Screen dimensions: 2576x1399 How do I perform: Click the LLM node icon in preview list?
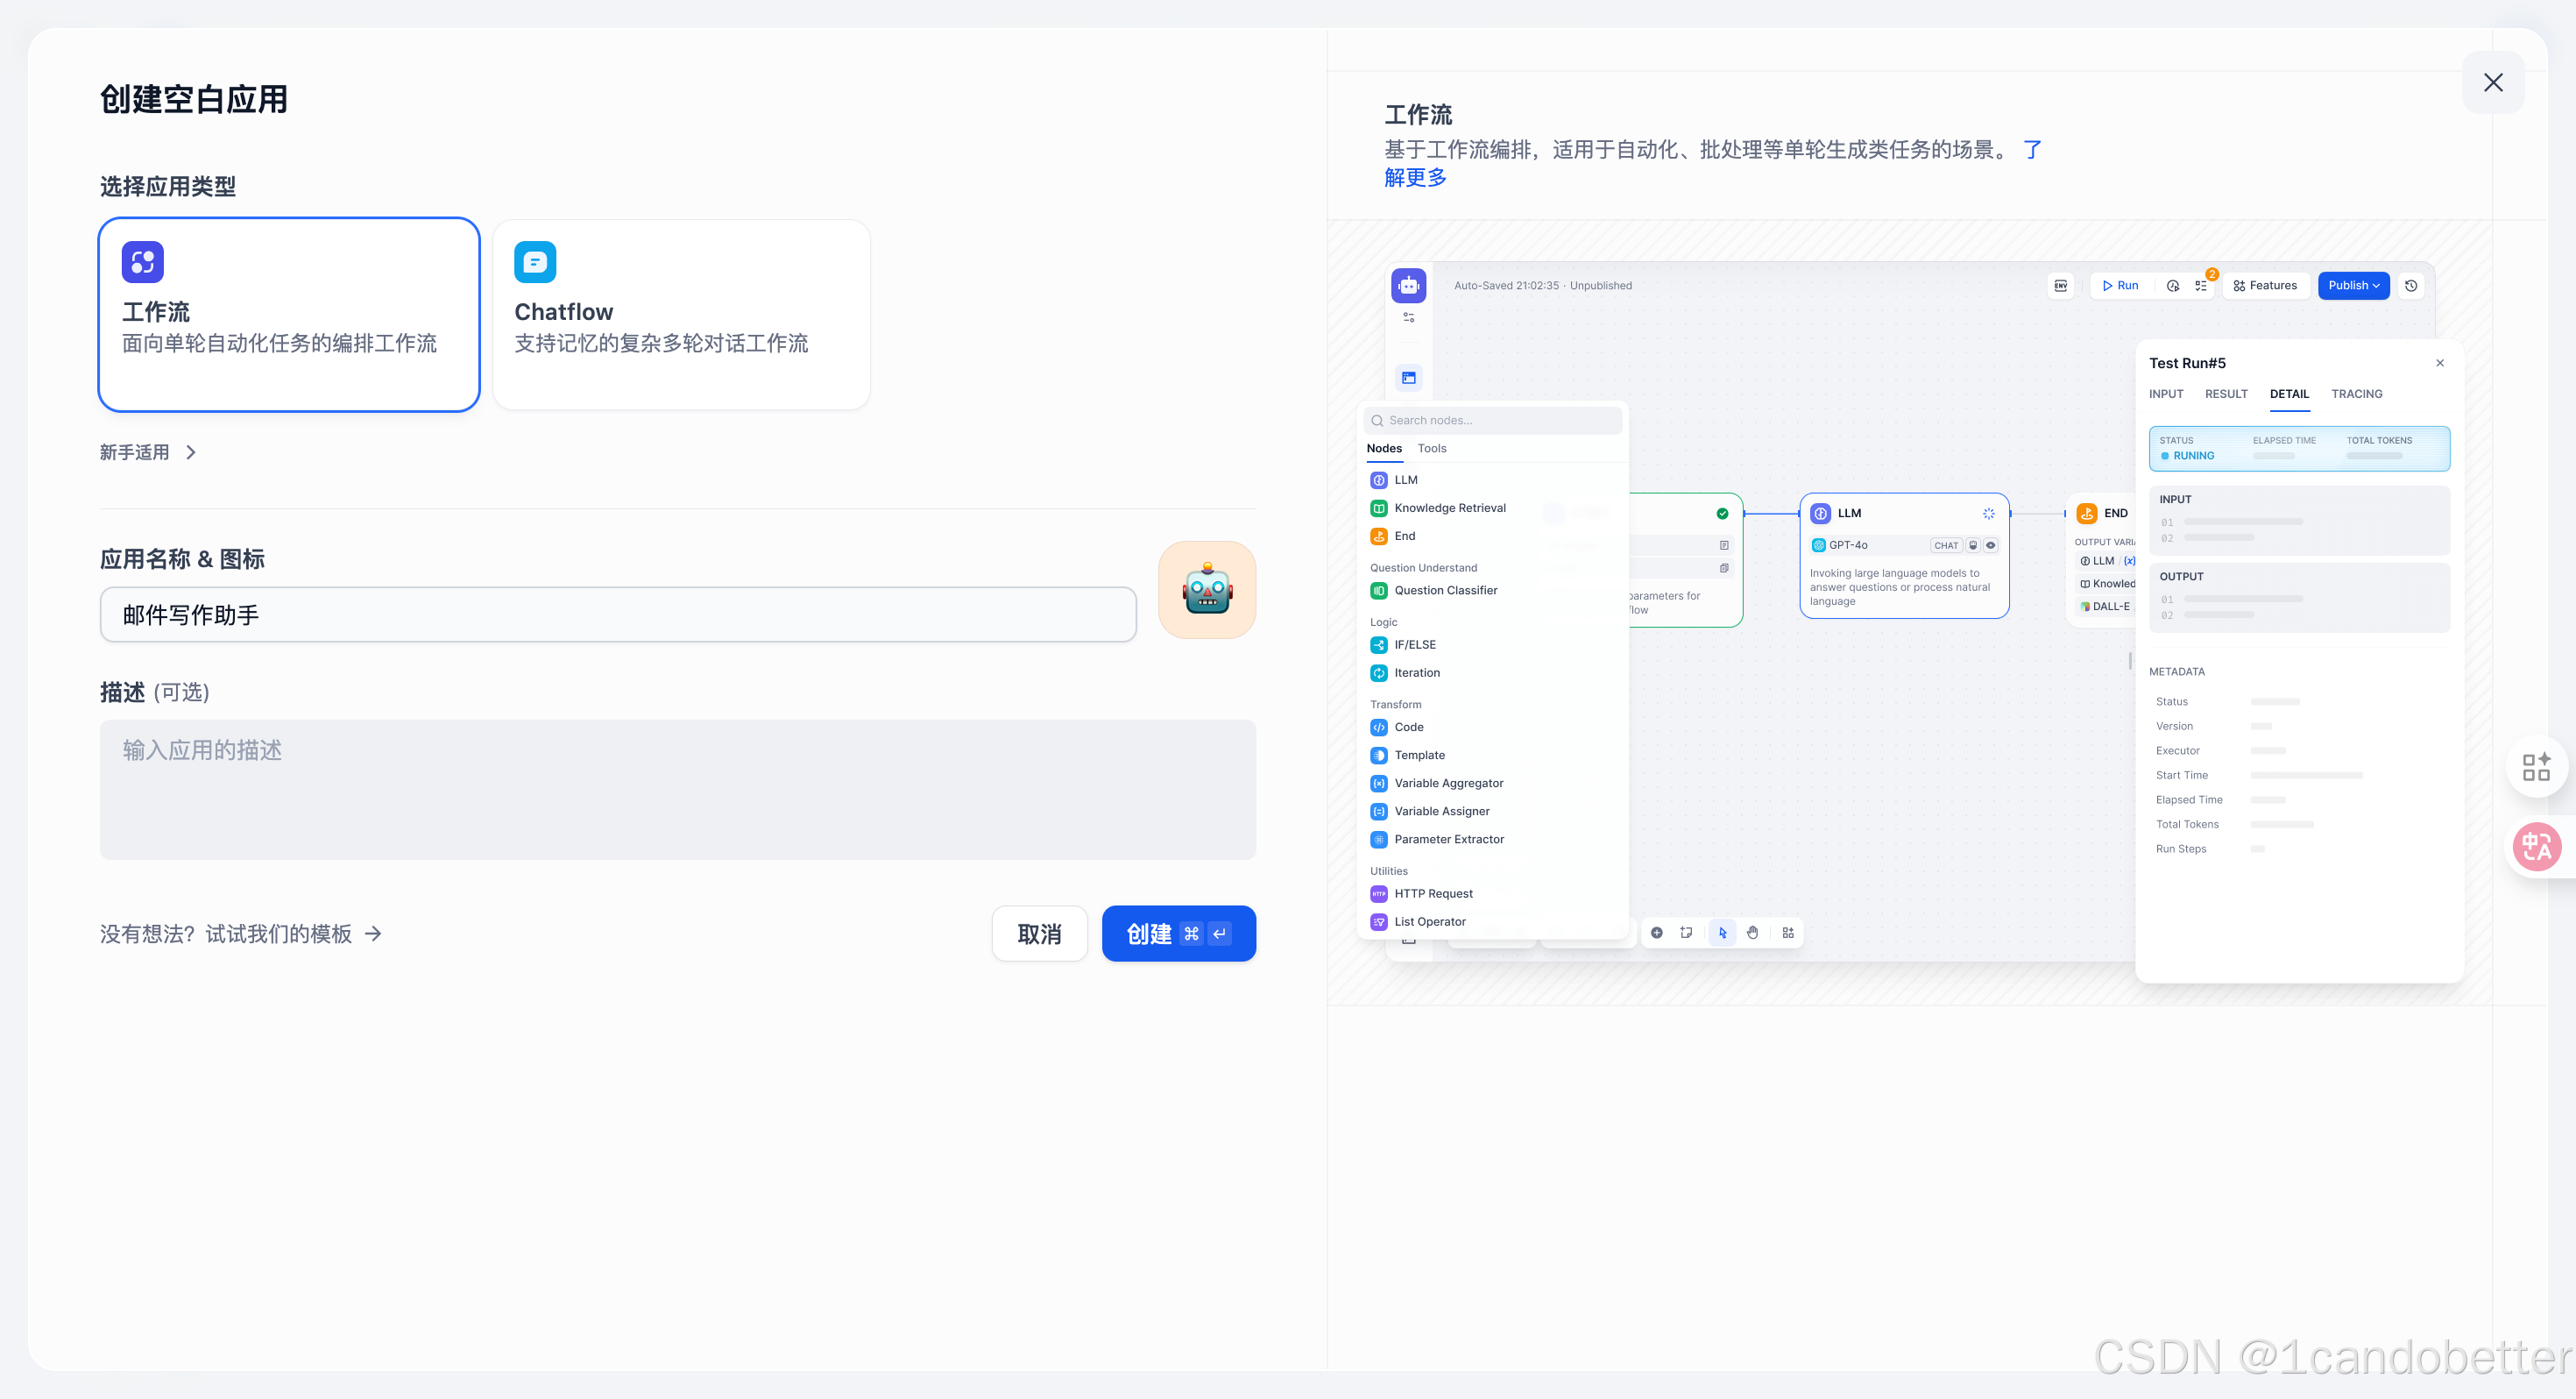(x=1379, y=480)
